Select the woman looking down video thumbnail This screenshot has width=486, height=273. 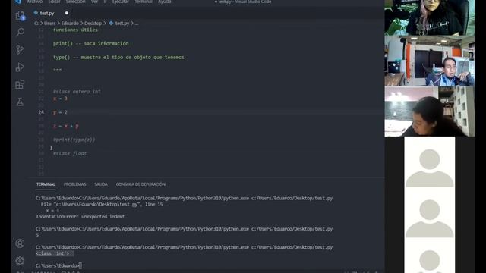click(x=429, y=111)
